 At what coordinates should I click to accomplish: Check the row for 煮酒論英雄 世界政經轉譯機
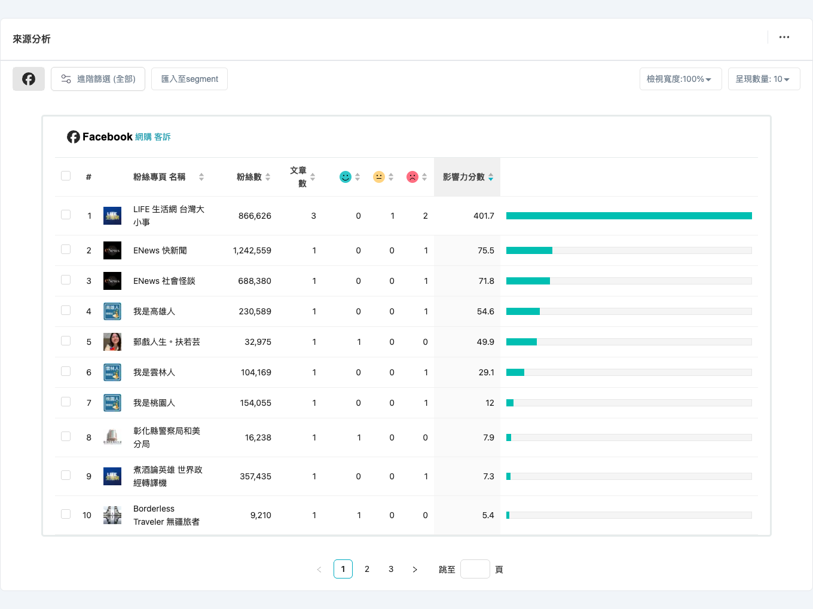(66, 475)
